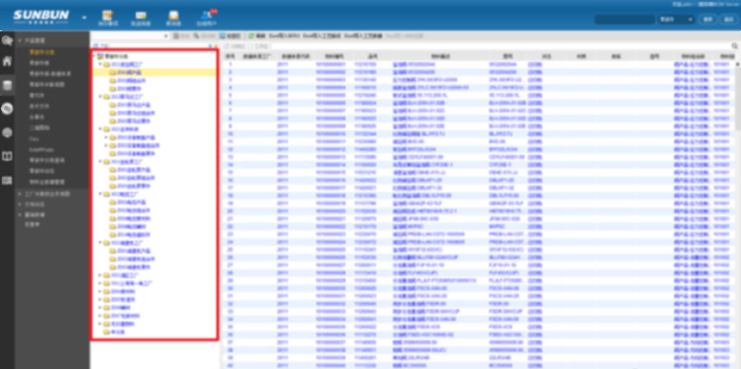Click the SUNBUN logo
The width and height of the screenshot is (741, 369).
(41, 16)
